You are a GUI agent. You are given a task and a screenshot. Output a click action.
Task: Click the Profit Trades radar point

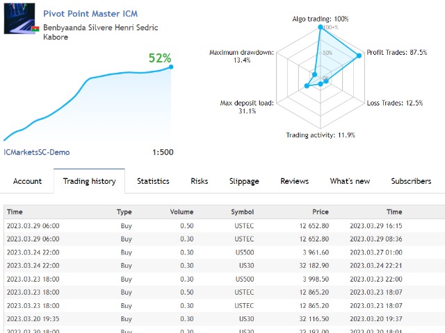click(359, 55)
